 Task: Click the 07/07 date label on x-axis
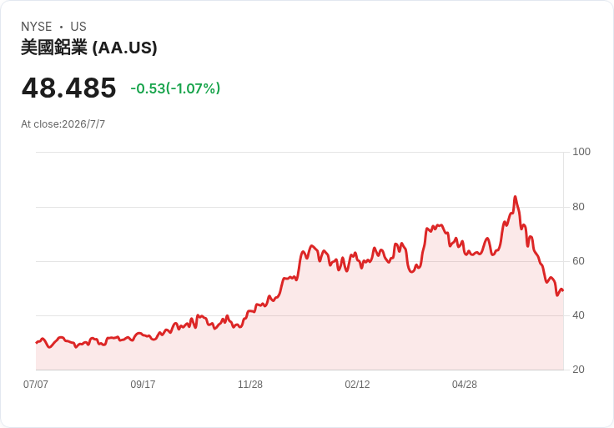pos(36,384)
